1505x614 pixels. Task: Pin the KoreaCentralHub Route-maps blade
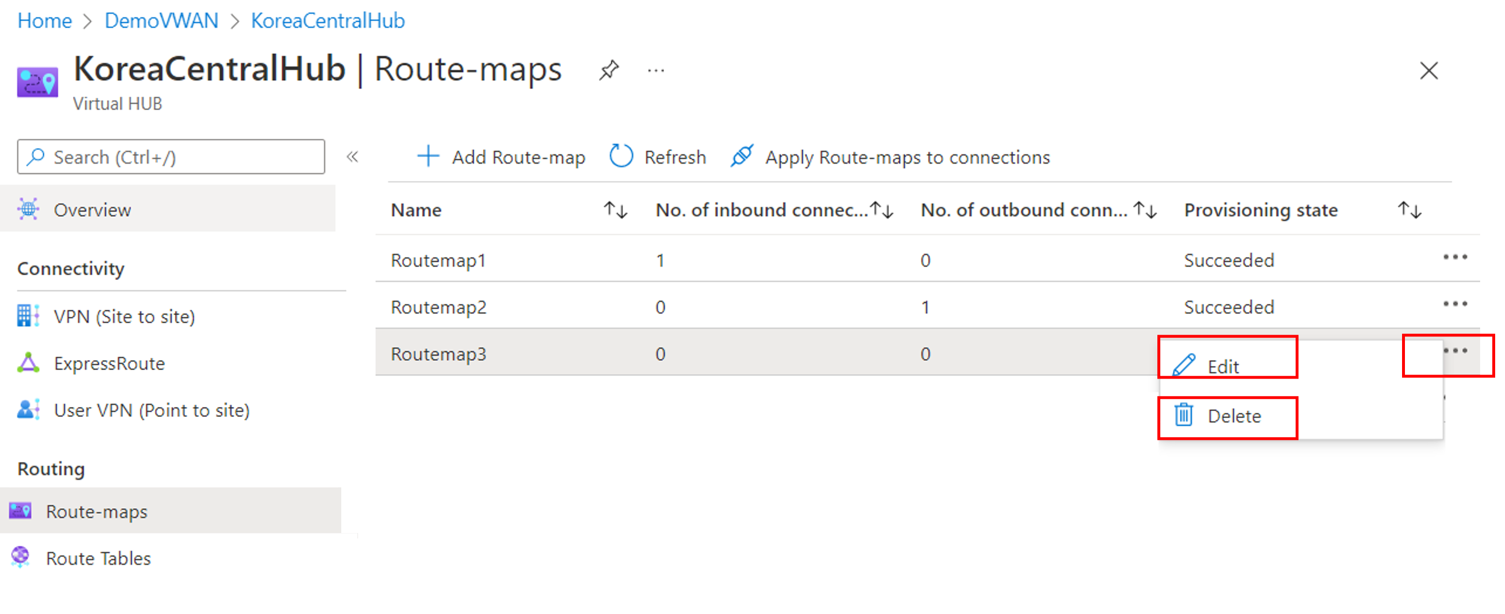tap(608, 71)
